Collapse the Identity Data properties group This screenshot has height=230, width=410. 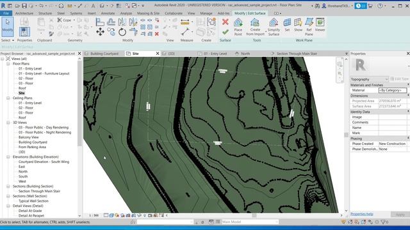(408, 112)
